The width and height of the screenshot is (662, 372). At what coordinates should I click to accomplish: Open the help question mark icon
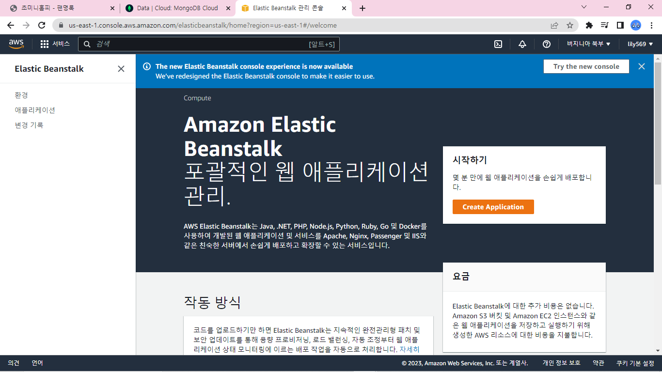[x=547, y=44]
